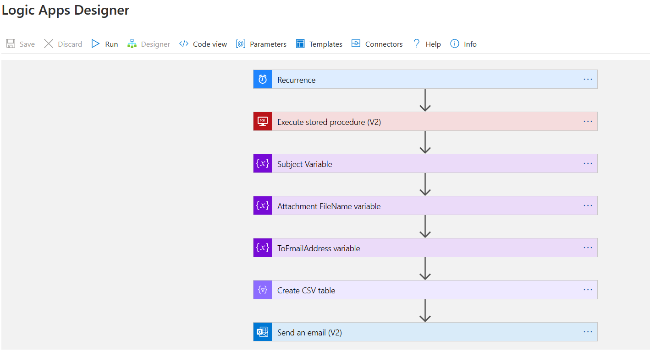Open the Help menu
This screenshot has height=351, width=650.
427,44
